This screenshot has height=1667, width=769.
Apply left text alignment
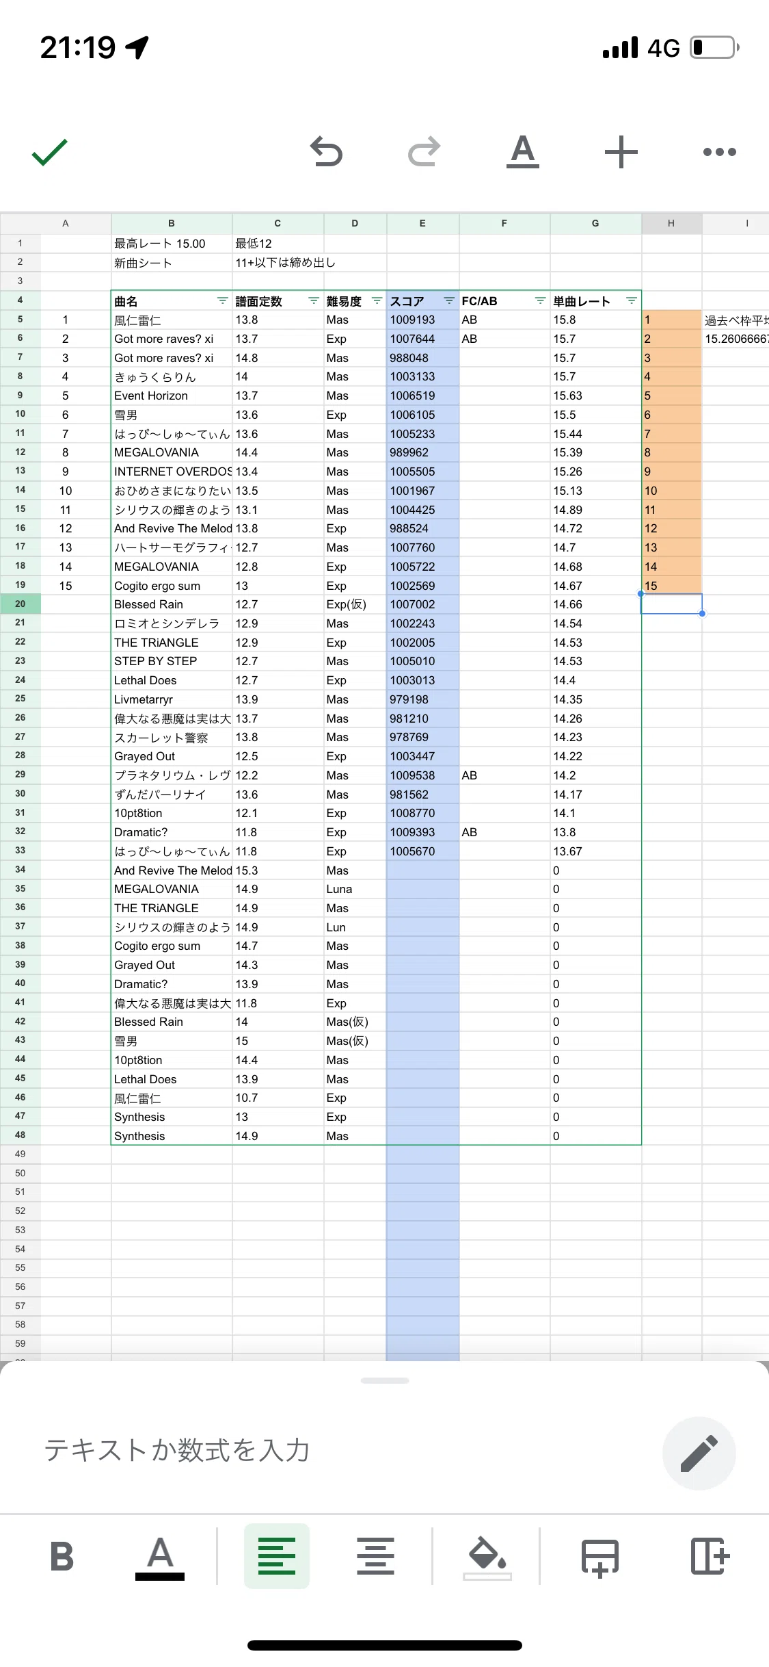point(277,1556)
